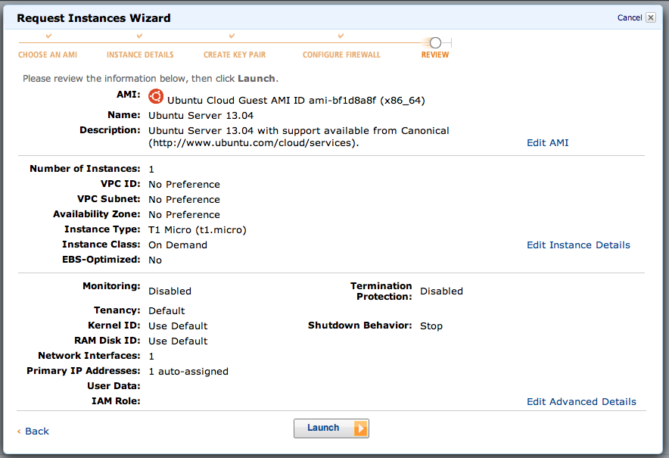
Task: Click the orange arrow on the Launch button
Action: tap(360, 428)
